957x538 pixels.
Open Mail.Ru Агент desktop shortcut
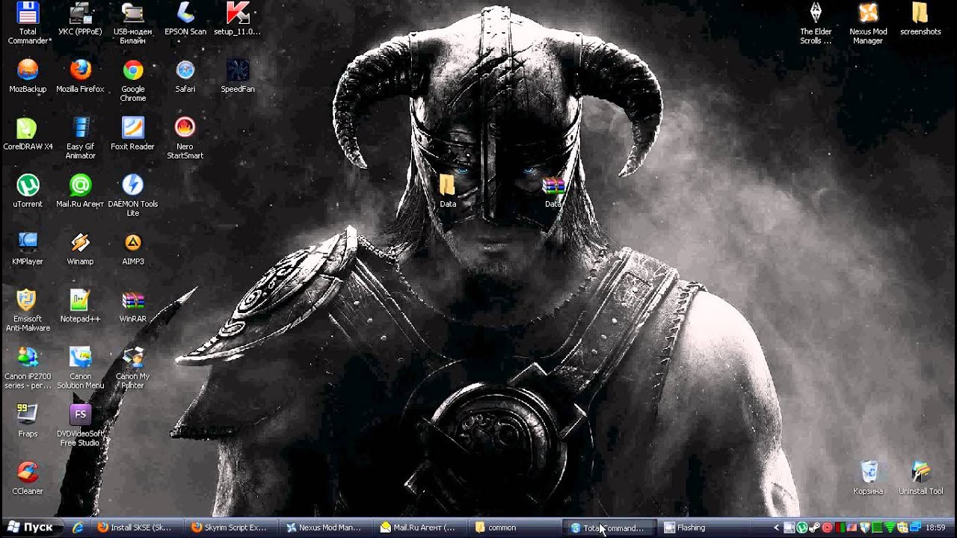click(80, 191)
